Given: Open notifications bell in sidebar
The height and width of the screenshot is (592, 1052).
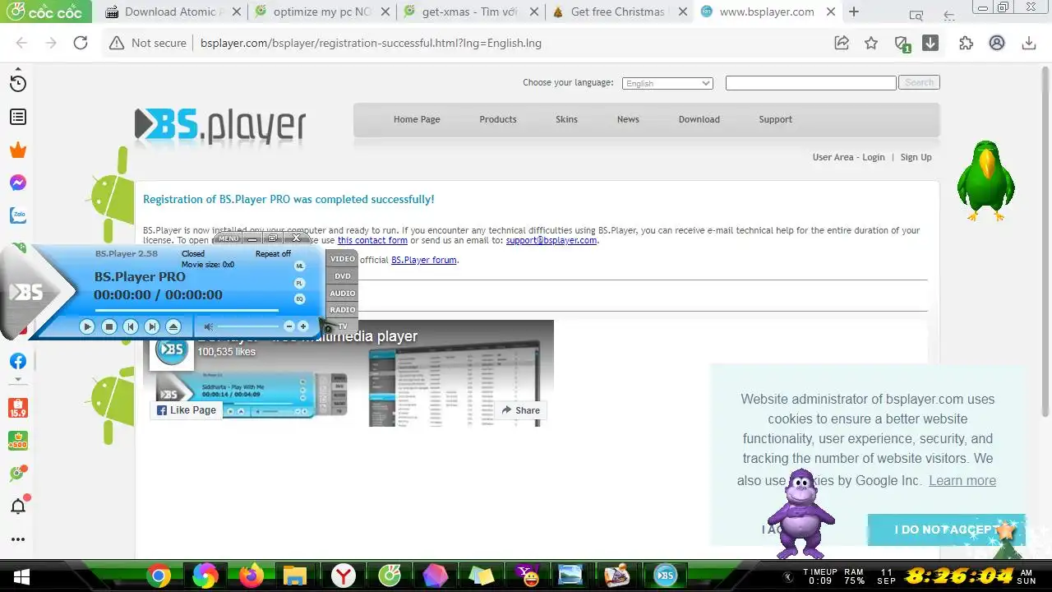Looking at the screenshot, I should coord(18,506).
